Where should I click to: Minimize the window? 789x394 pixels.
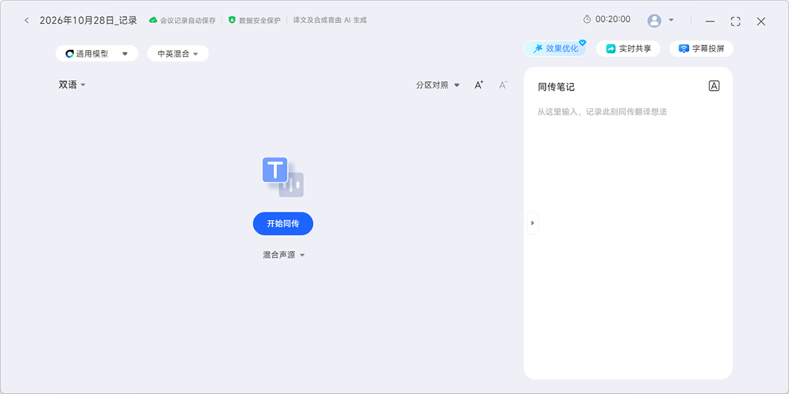click(x=710, y=21)
